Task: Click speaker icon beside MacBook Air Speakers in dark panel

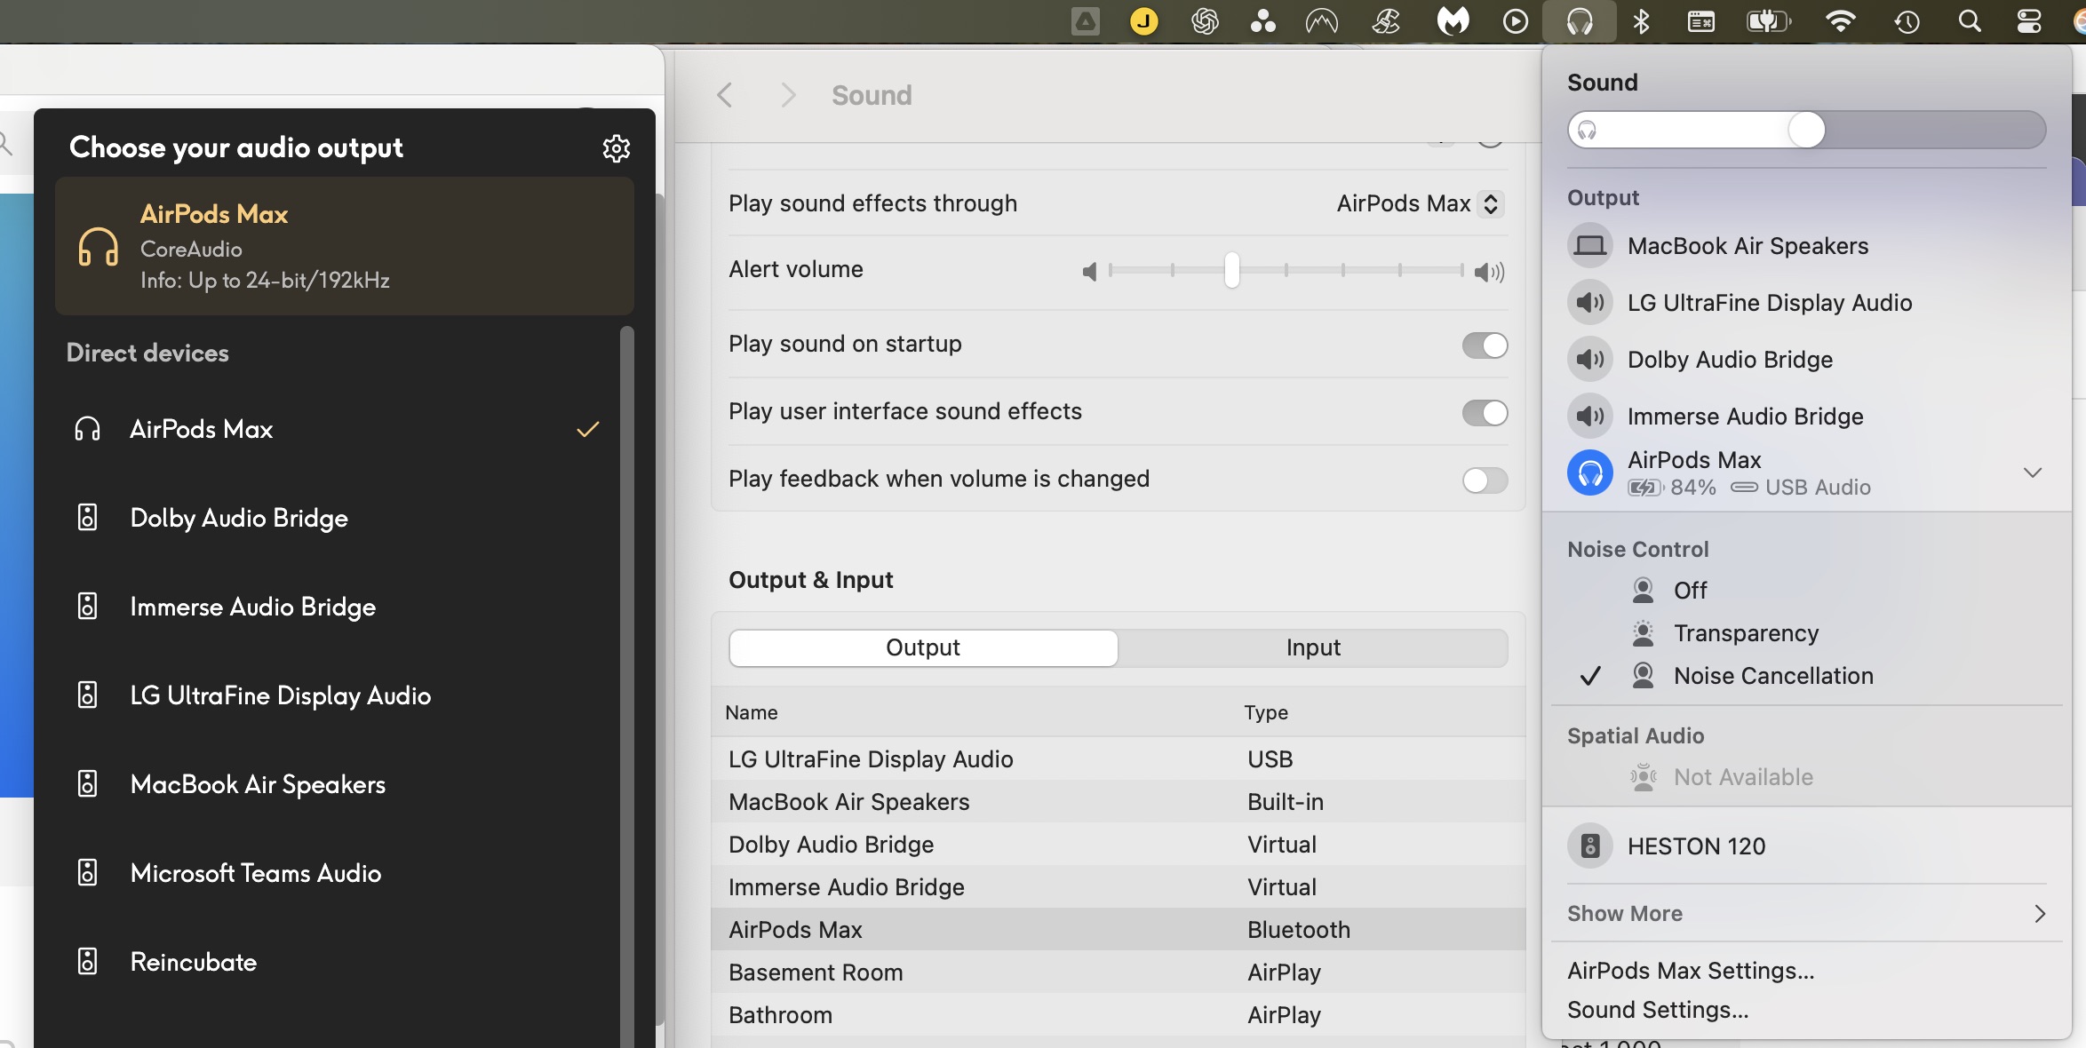Action: pyautogui.click(x=87, y=784)
